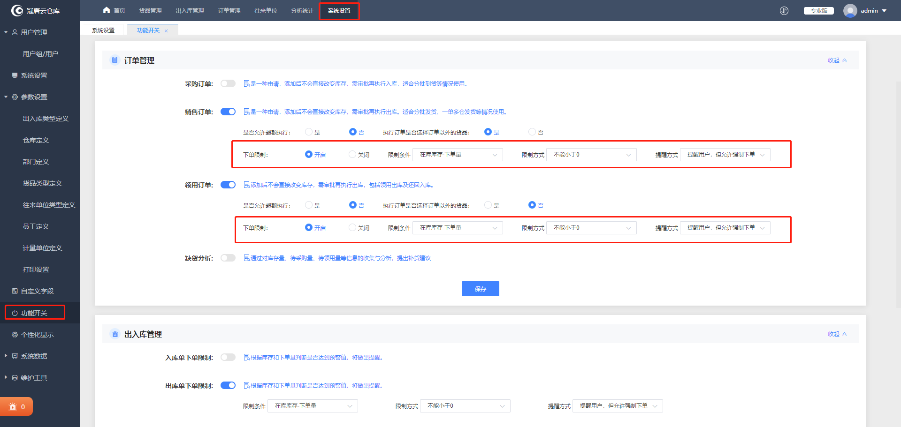This screenshot has height=427, width=901.
Task: Click the 保存 button
Action: click(x=480, y=289)
